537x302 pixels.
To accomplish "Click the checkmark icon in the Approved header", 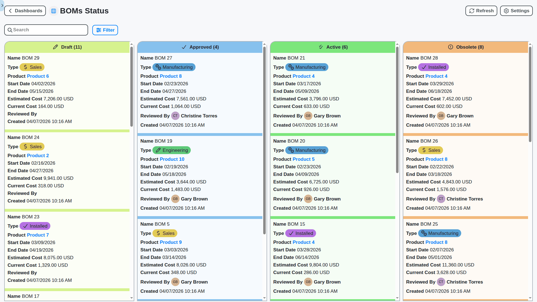I will click(x=184, y=47).
